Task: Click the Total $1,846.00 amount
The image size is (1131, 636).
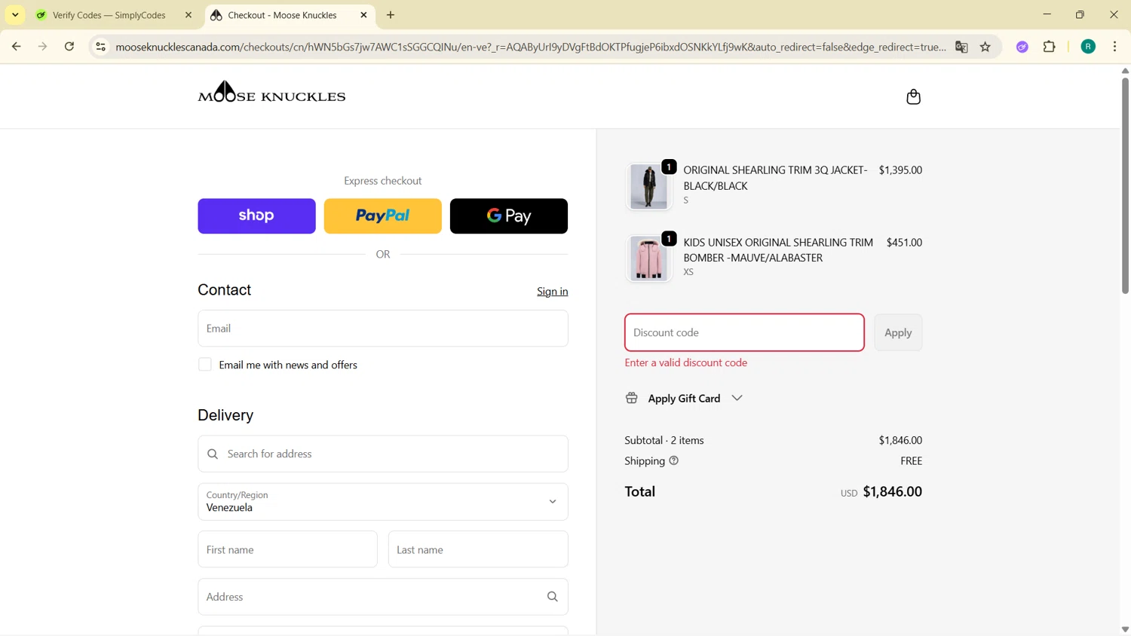Action: (893, 491)
